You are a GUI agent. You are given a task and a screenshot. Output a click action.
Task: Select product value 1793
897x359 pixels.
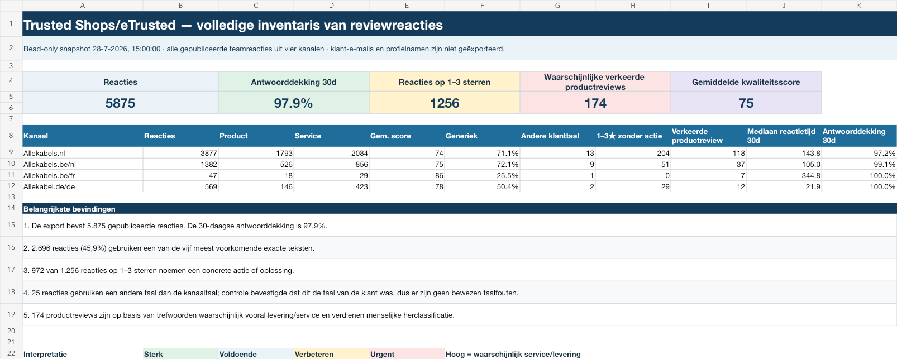click(256, 153)
